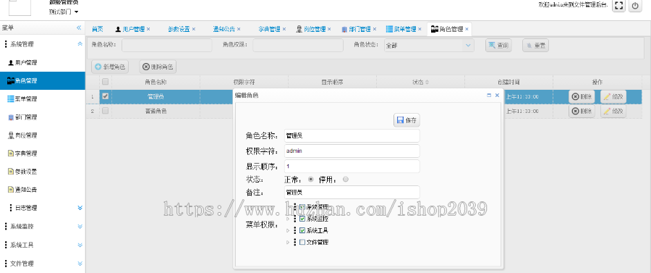Open the 测试部门 dropdown arrow
Screen dimensions: 651x273
77,12
